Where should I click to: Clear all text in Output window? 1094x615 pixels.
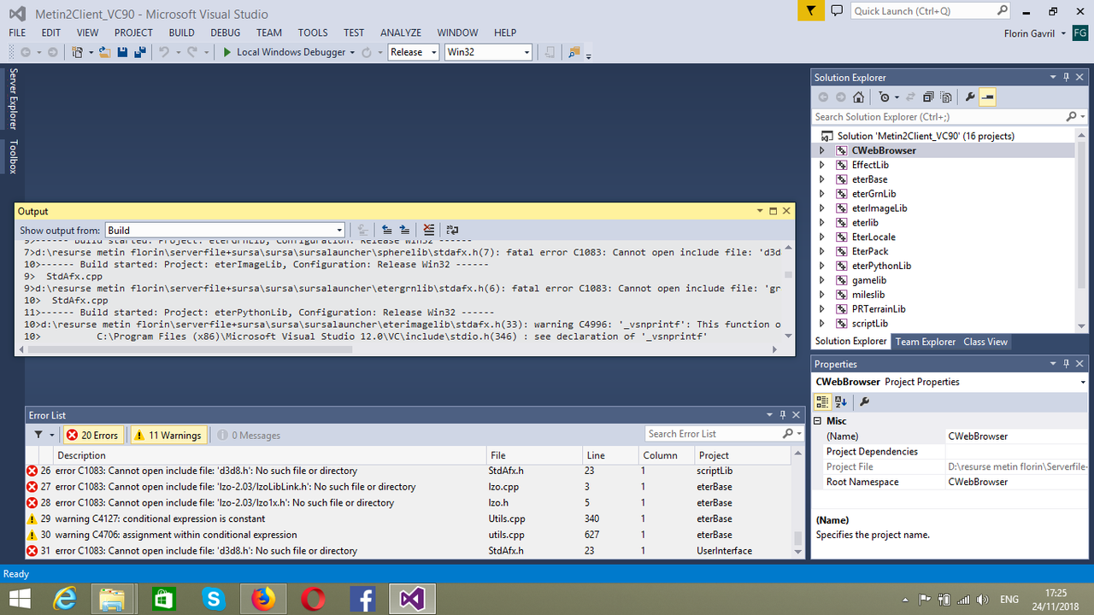429,230
